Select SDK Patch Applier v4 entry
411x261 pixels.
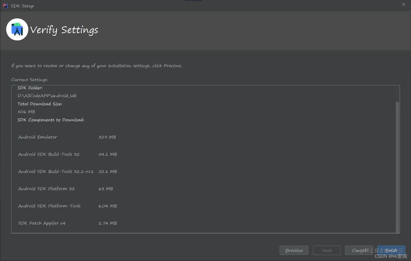[x=42, y=223]
